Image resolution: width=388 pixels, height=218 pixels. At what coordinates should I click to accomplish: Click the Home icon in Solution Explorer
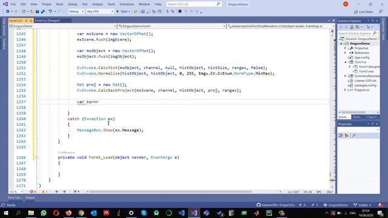click(352, 27)
